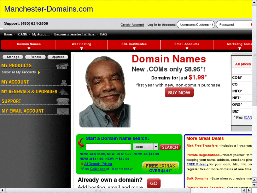This screenshot has height=193, width=257.
Task: Focus the Password field
Action: [x=234, y=25]
